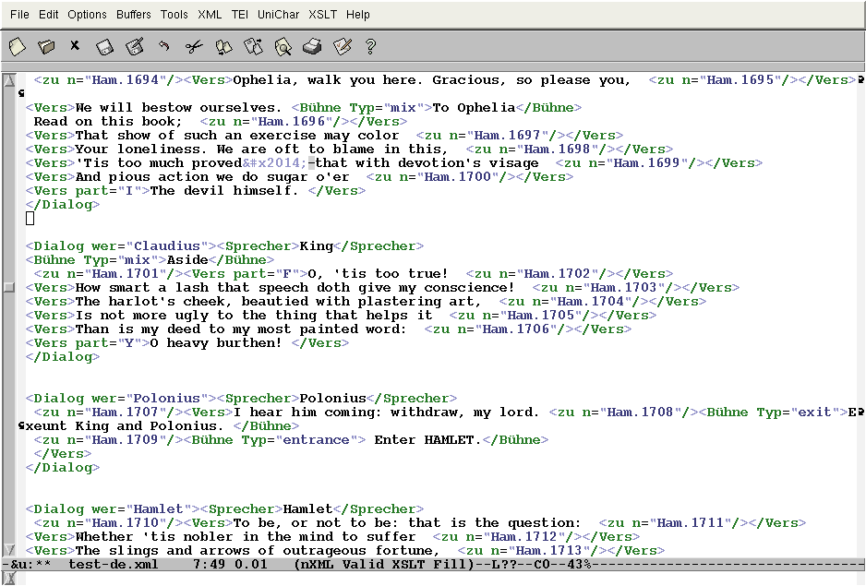Click the vertical scrollbar thumb handle
866x586 pixels.
(x=8, y=287)
